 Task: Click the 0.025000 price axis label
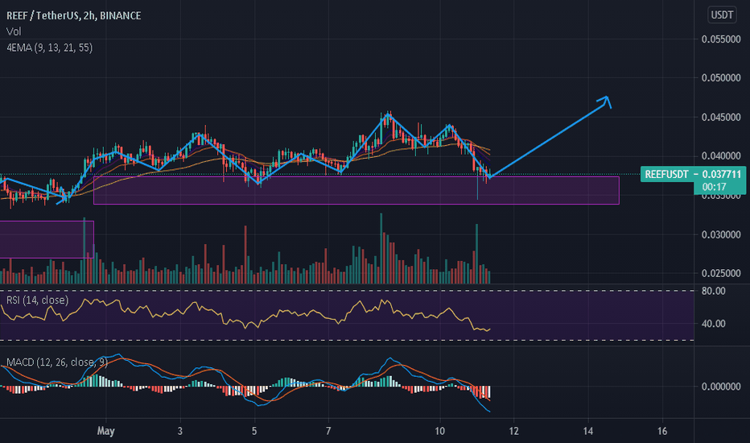[721, 274]
